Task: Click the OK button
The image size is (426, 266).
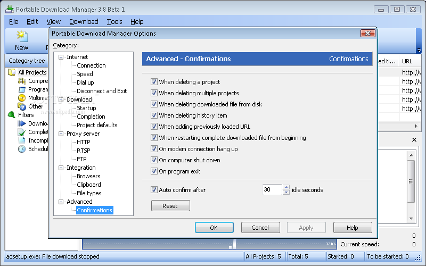Action: tap(214, 228)
